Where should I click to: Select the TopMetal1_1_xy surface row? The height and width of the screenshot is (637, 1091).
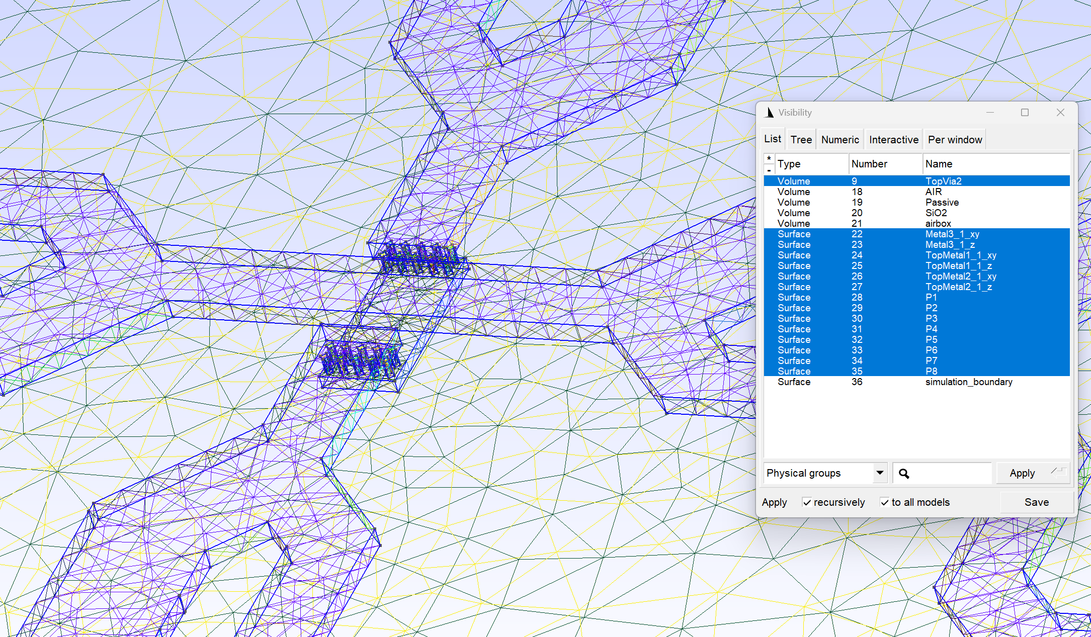[x=916, y=255]
